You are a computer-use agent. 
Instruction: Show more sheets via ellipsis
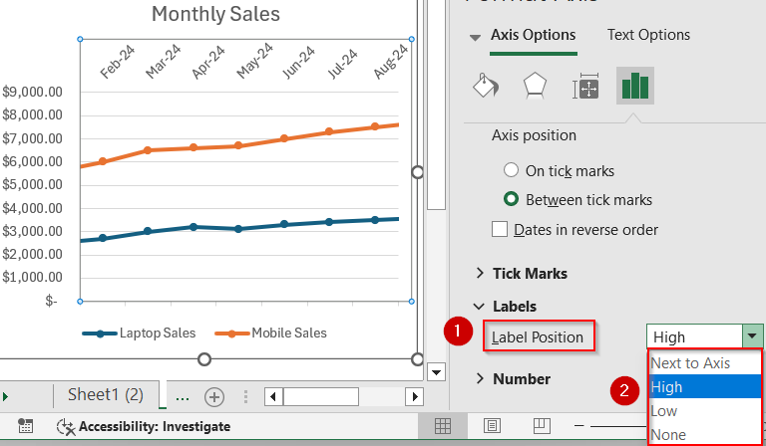(x=183, y=397)
